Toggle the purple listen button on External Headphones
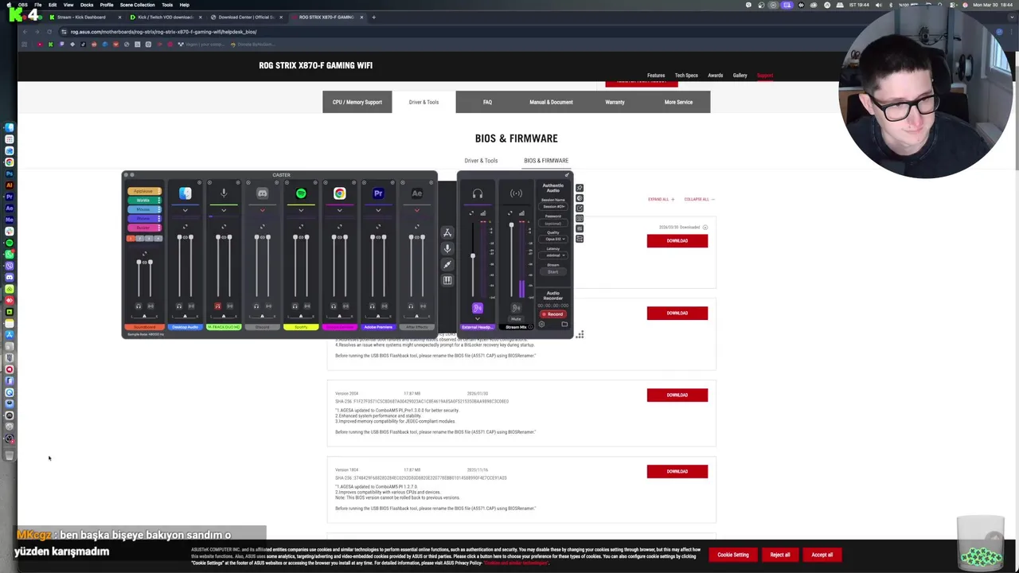 click(x=477, y=308)
